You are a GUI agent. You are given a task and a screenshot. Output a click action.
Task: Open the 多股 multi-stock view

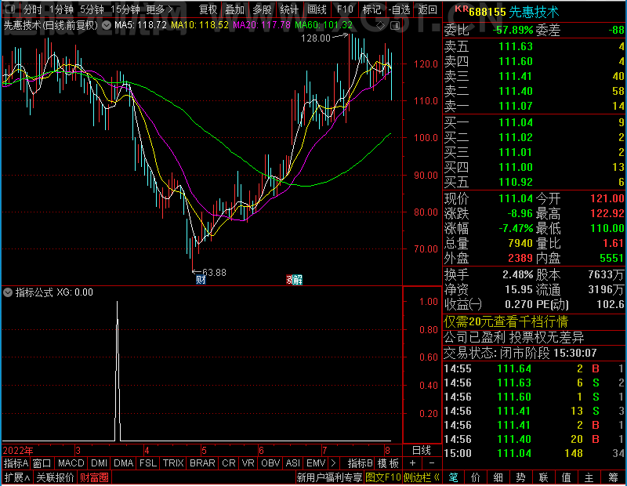coord(262,9)
